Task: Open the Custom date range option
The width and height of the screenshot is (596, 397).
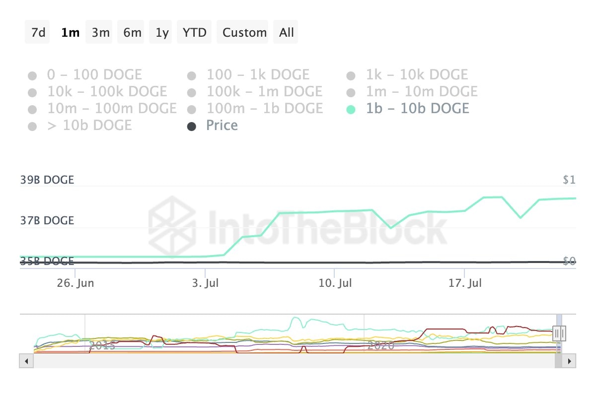Action: tap(244, 33)
